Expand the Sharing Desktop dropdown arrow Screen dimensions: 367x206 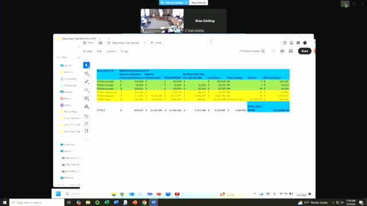(x=186, y=2)
